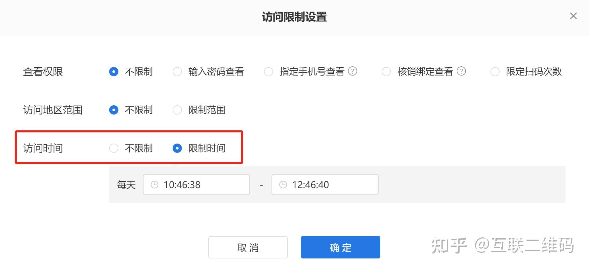The width and height of the screenshot is (589, 269).
Task: Close the 访问限制设置 dialog
Action: click(573, 16)
